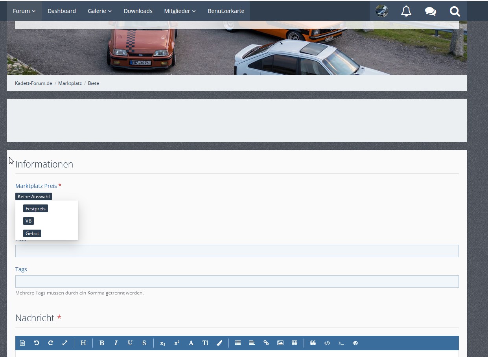Add a quote block

(313, 343)
